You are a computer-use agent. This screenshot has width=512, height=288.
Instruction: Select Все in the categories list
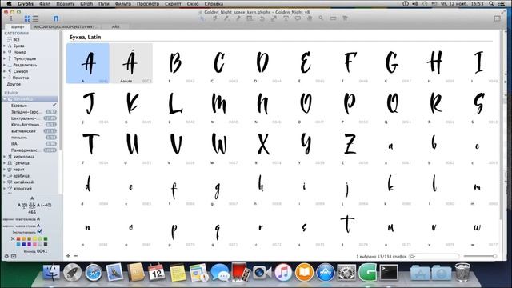pyautogui.click(x=16, y=39)
